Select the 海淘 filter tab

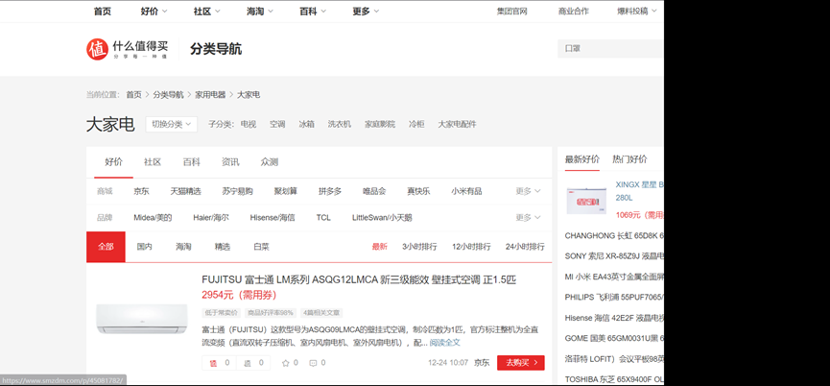[183, 247]
